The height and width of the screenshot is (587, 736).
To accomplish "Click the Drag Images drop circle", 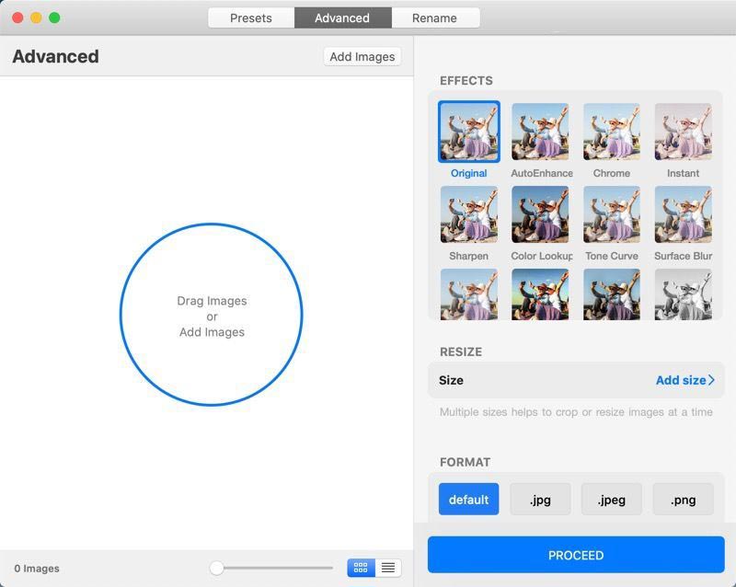I will tap(212, 315).
